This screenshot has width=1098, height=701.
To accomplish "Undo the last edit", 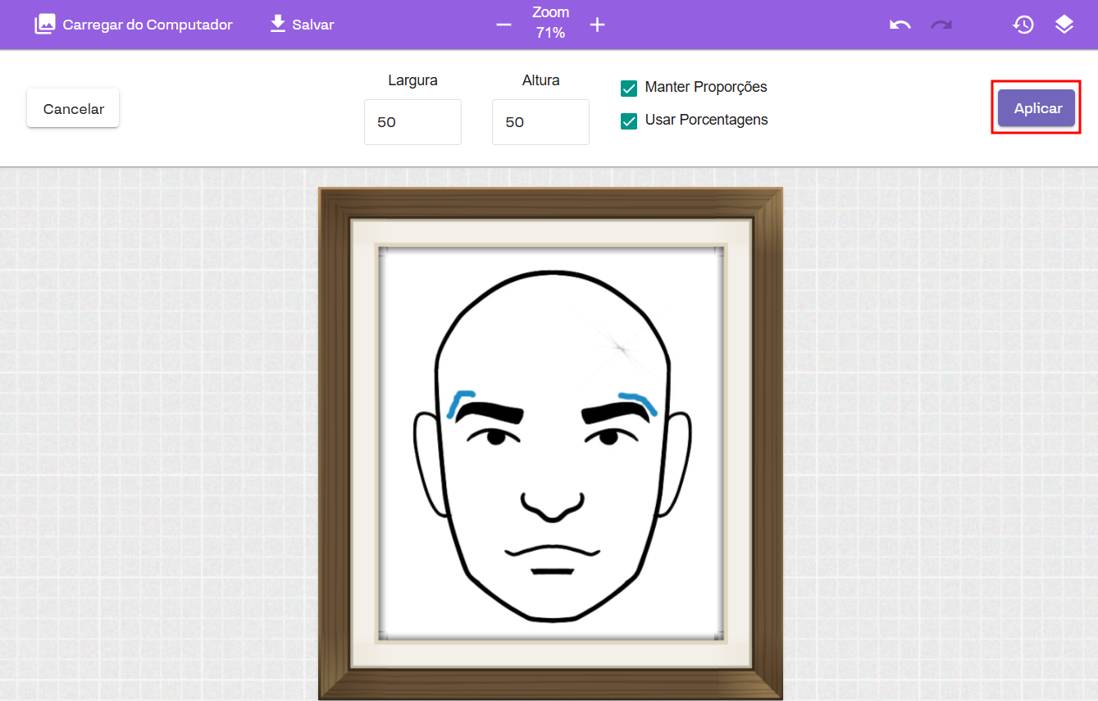I will point(900,25).
